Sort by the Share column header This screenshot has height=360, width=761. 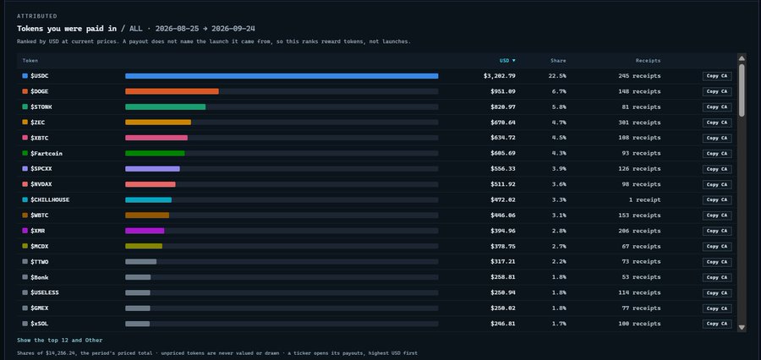click(558, 61)
